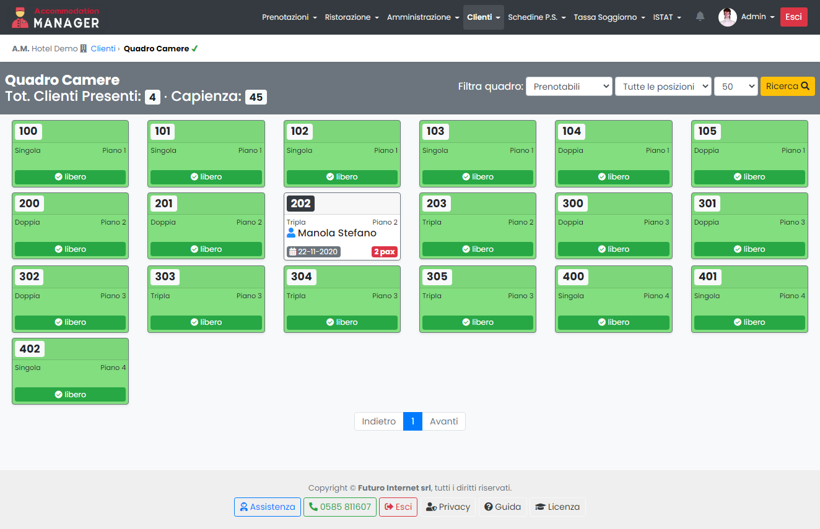Viewport: 820px width, 529px height.
Task: Click the Accommodation Manager logo
Action: [x=56, y=17]
